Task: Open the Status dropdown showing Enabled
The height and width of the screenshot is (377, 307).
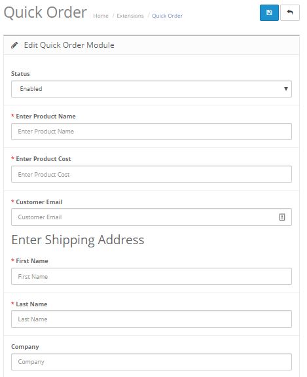Action: tap(151, 89)
